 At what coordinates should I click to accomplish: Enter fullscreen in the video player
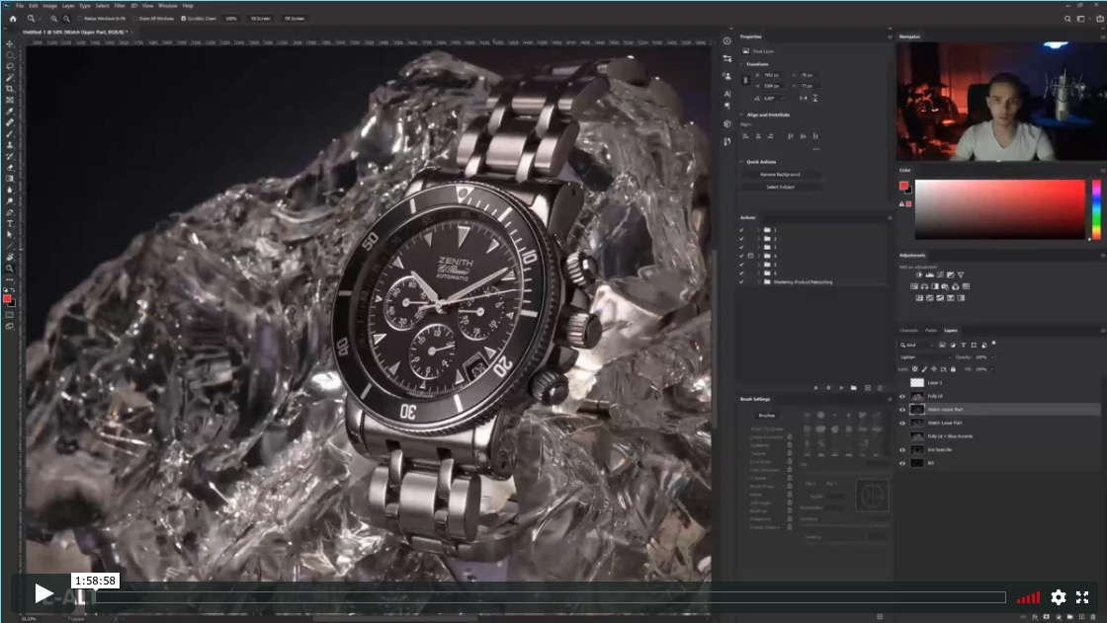(x=1082, y=597)
